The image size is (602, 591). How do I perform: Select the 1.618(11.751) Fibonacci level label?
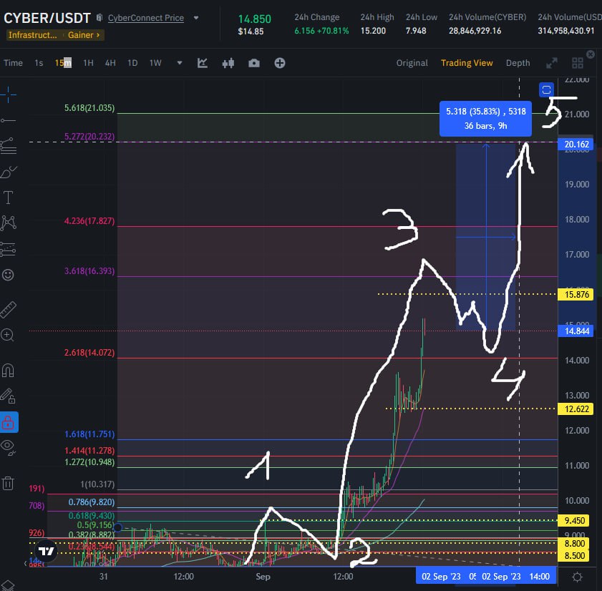[x=89, y=434]
